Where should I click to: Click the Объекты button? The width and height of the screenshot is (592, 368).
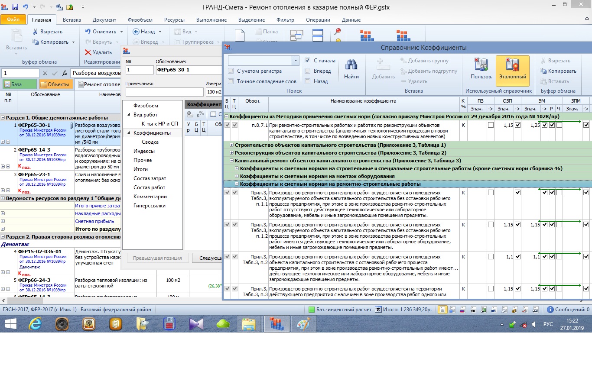tap(56, 84)
